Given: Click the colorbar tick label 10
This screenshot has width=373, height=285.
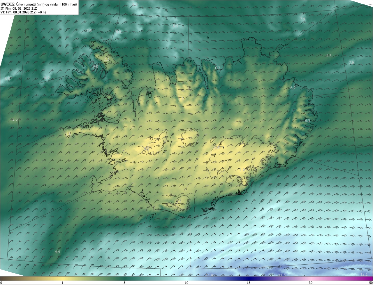Looking at the screenshot, I should pos(186,283).
